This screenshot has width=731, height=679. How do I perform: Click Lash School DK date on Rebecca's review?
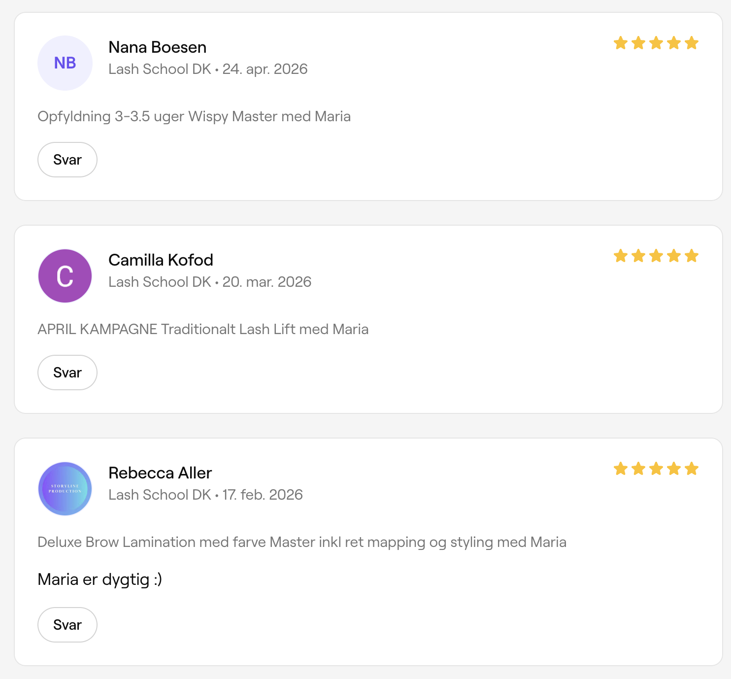[205, 495]
